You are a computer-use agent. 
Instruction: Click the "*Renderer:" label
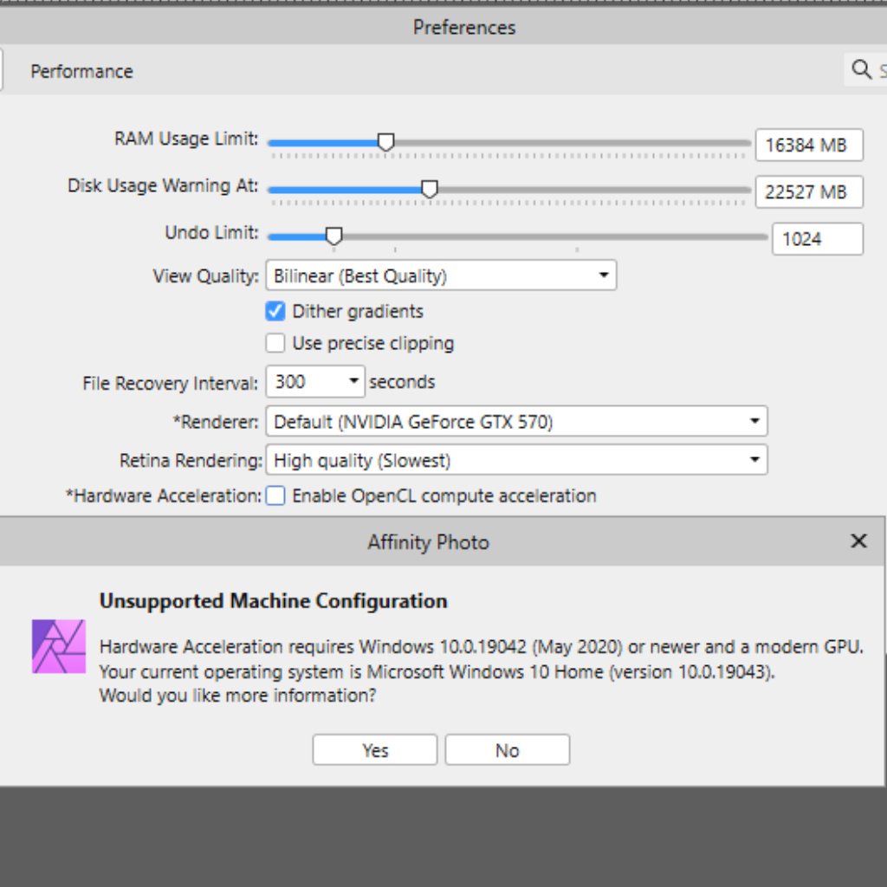[216, 422]
